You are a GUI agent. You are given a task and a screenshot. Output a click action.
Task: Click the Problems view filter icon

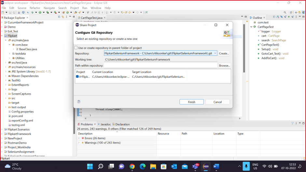[292, 123]
